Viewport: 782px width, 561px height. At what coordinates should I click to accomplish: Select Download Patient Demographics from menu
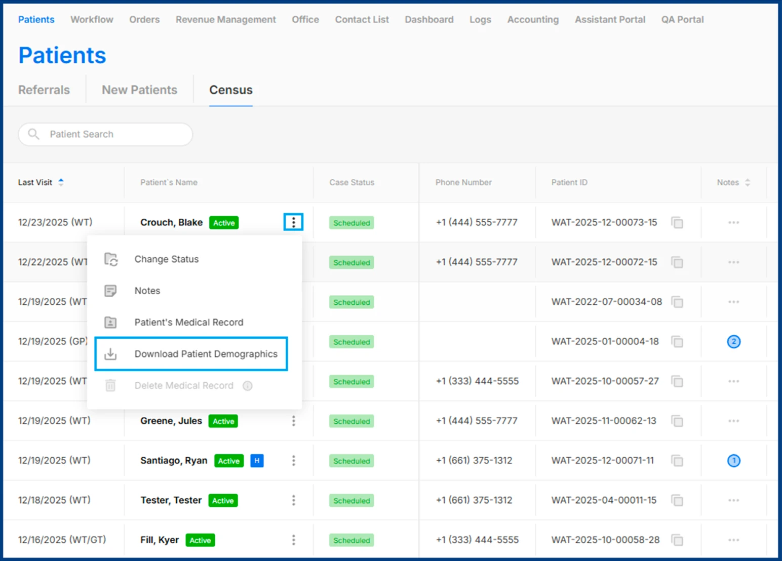[x=206, y=354]
